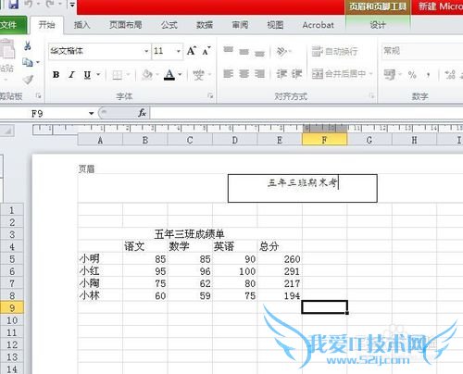Apply middle vertical alignment
The height and width of the screenshot is (374, 463).
click(244, 51)
